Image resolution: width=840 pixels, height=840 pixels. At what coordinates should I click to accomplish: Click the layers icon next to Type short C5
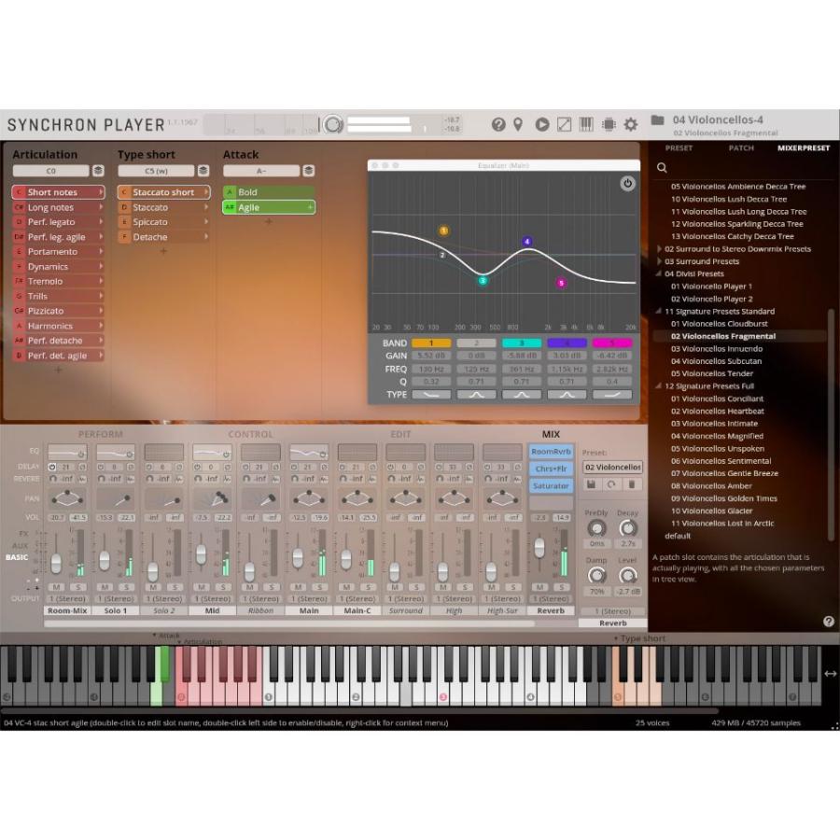coord(203,171)
